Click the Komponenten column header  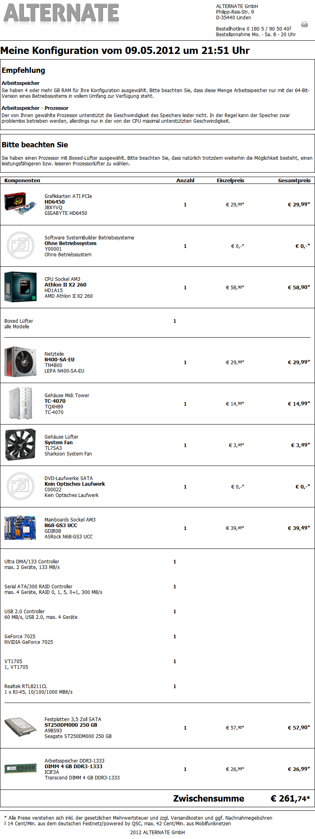click(22, 181)
